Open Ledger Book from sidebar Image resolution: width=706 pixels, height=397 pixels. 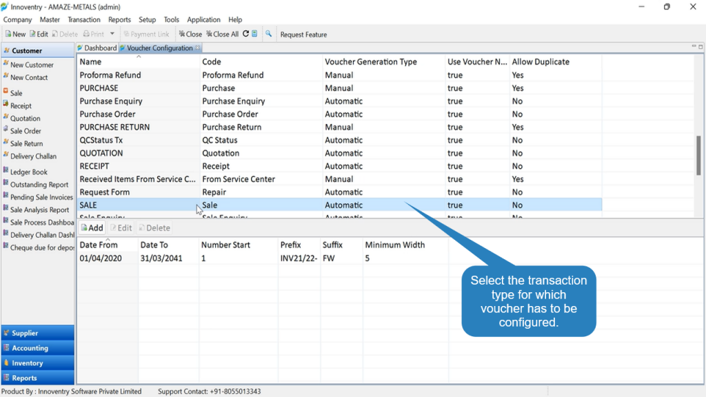click(x=29, y=172)
